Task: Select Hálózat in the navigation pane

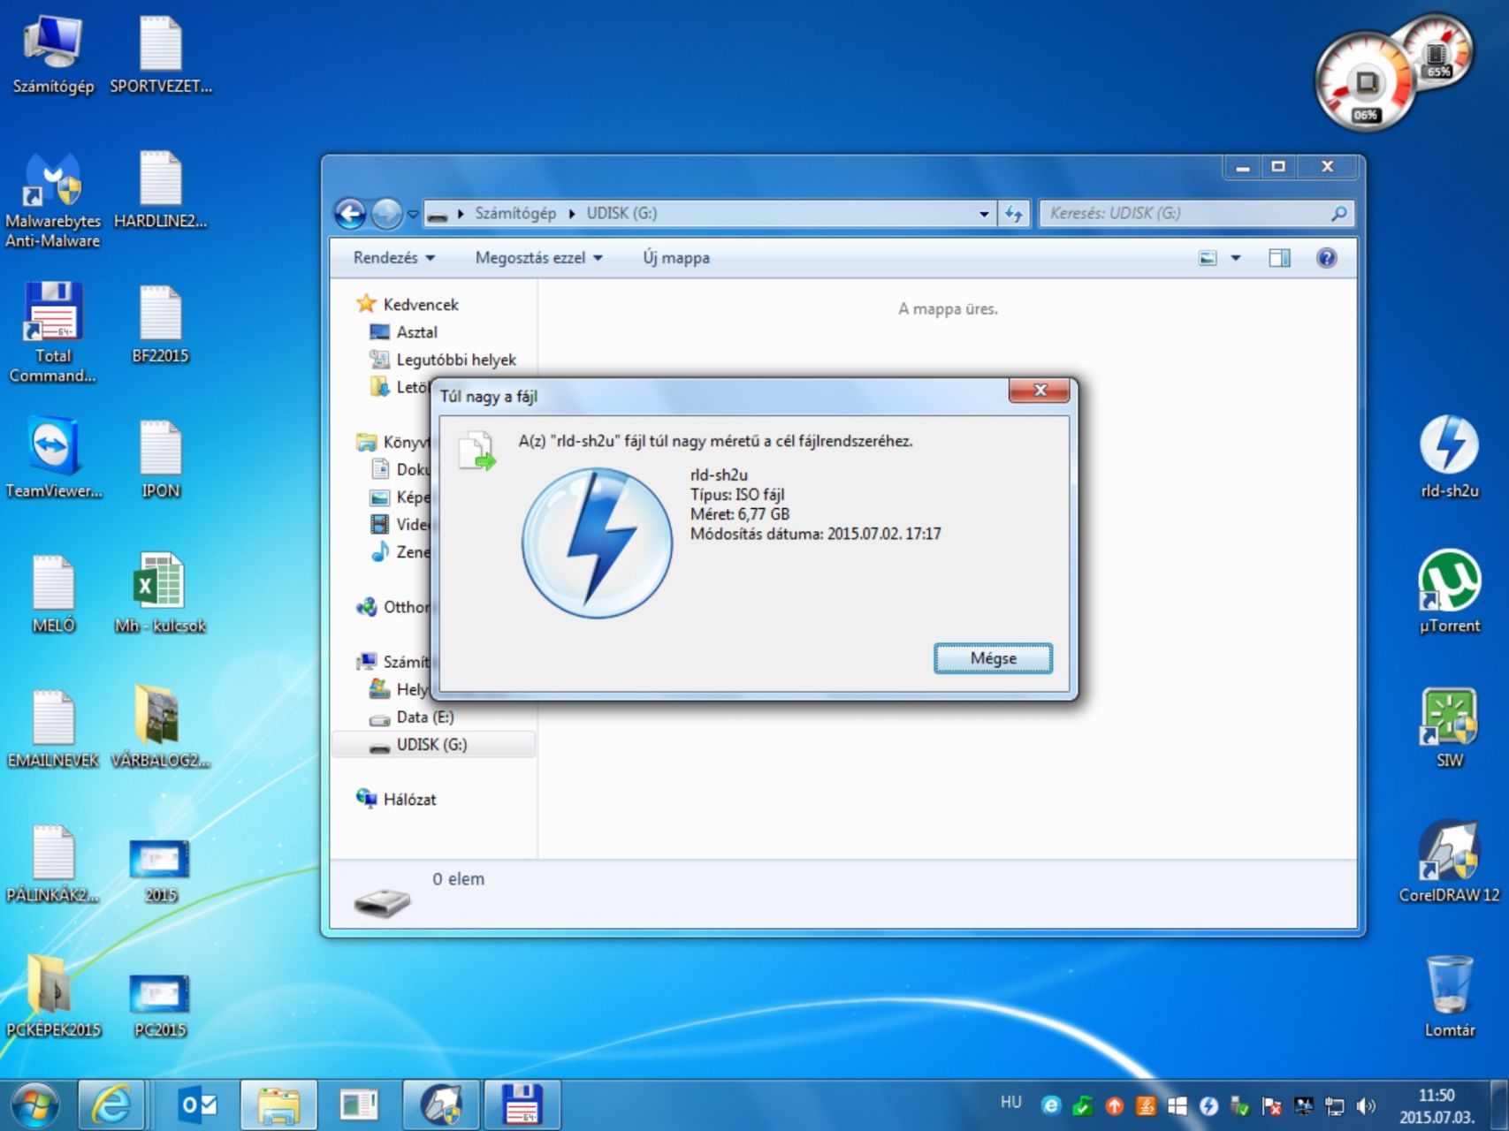Action: click(409, 800)
